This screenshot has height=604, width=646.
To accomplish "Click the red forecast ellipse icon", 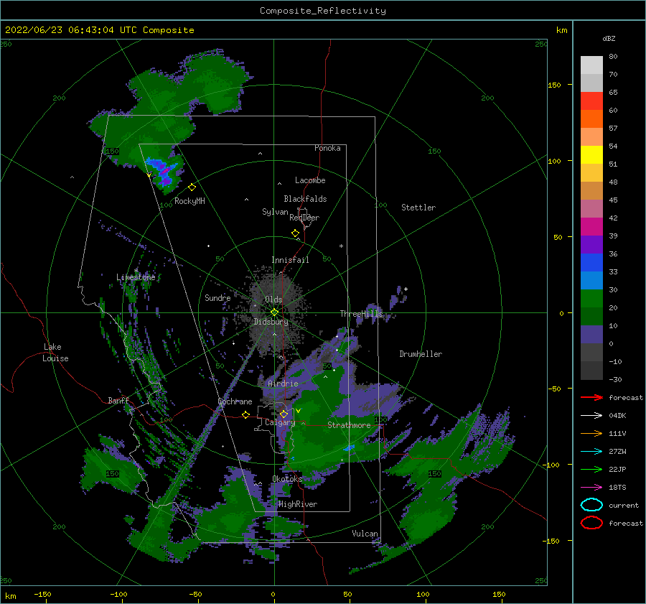I will click(591, 523).
